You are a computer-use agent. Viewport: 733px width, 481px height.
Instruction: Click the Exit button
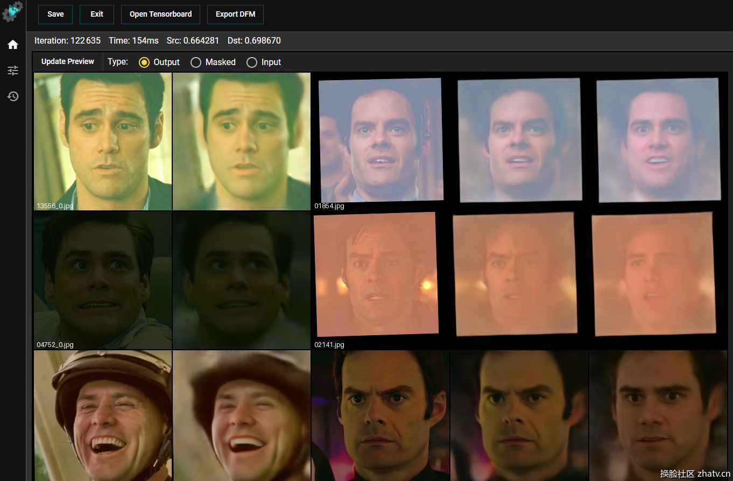(97, 15)
